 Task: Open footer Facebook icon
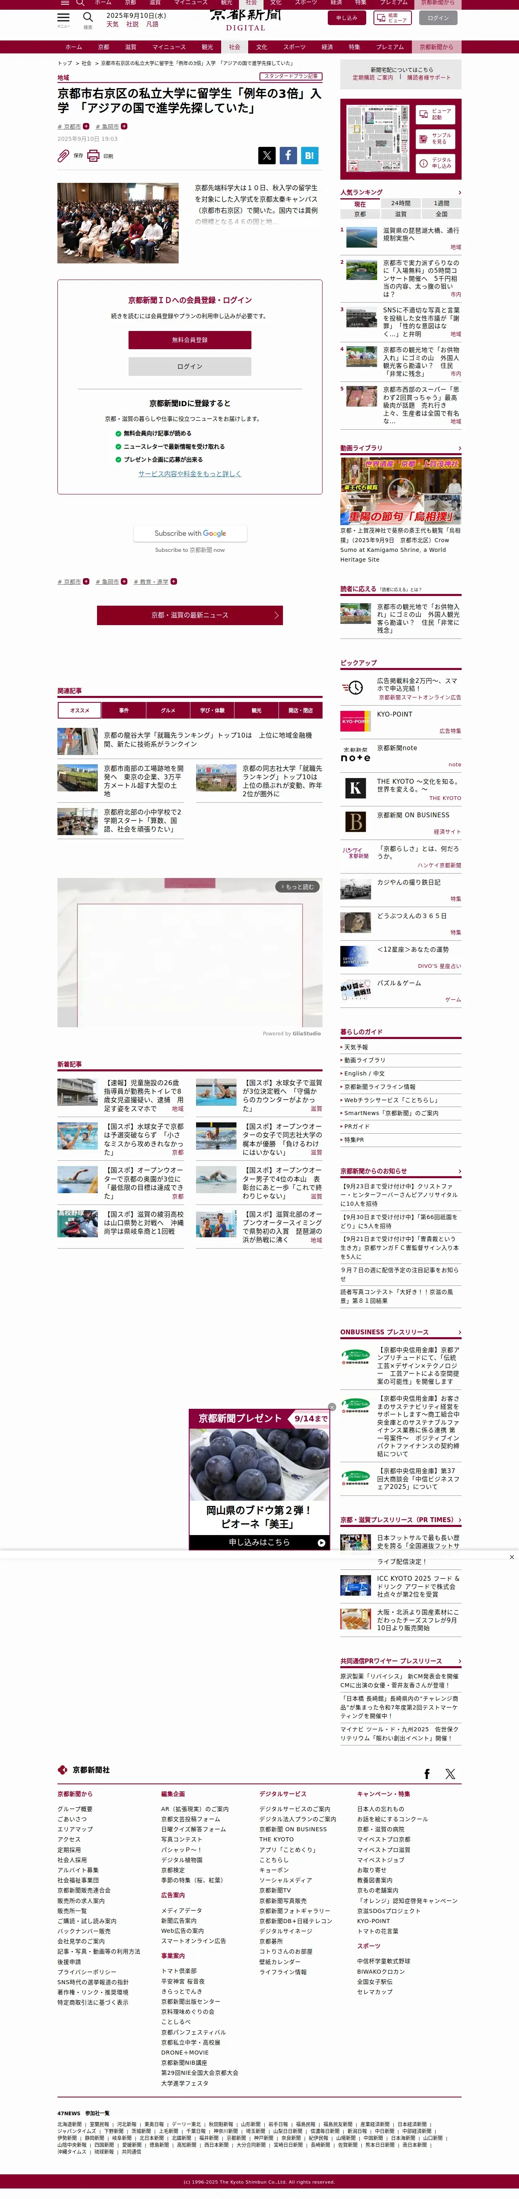(427, 1774)
